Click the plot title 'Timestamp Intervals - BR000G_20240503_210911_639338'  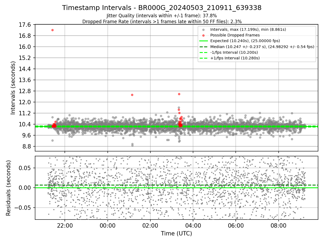(162, 8)
